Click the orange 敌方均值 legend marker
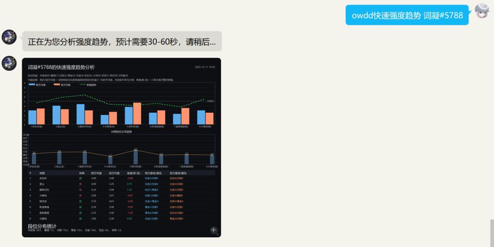Viewport: 494px width, 247px height. click(57, 85)
